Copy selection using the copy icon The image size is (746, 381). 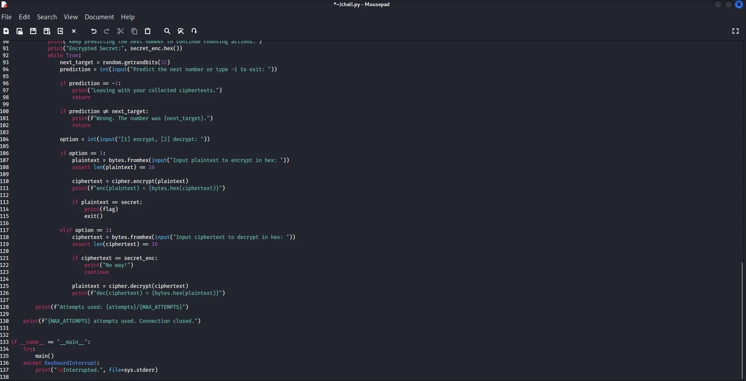(x=134, y=31)
